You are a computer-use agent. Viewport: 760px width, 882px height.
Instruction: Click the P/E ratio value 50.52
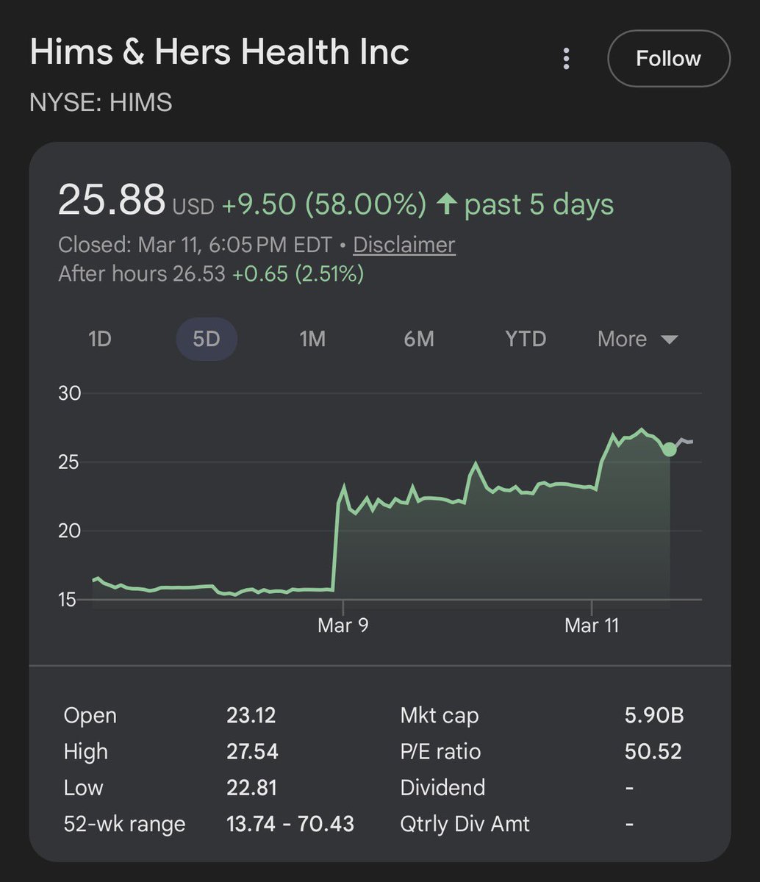653,751
